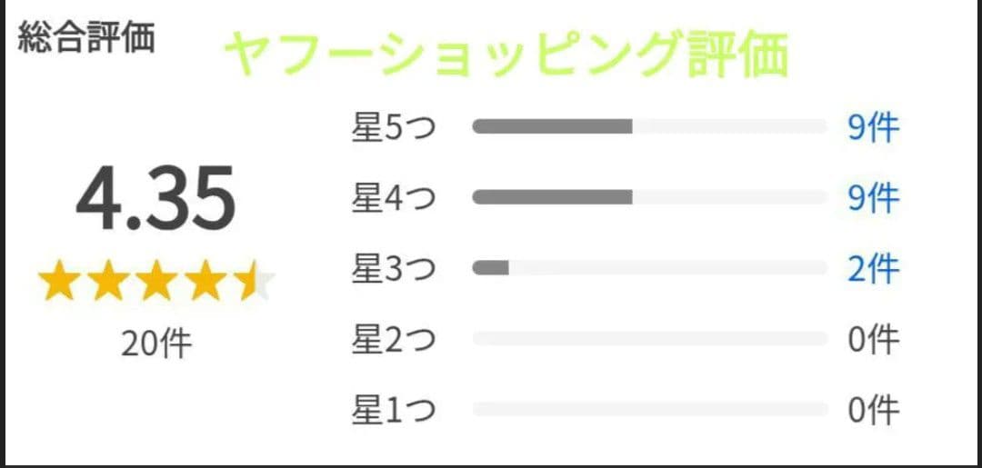This screenshot has width=982, height=468.
Task: Click the 9件 link for 5-star reviews
Action: (x=873, y=128)
